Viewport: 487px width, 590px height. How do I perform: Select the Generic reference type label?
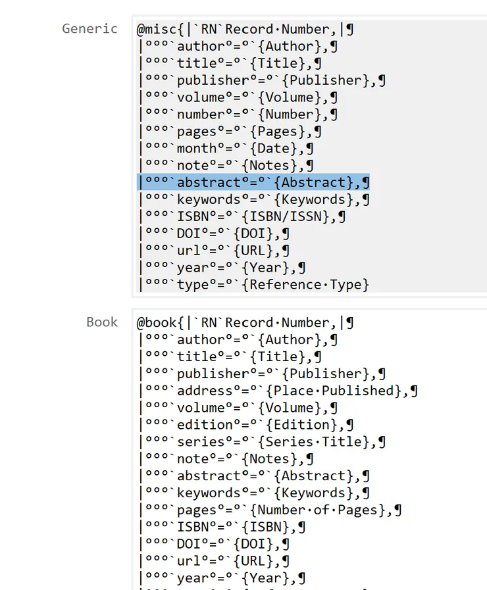coord(90,29)
